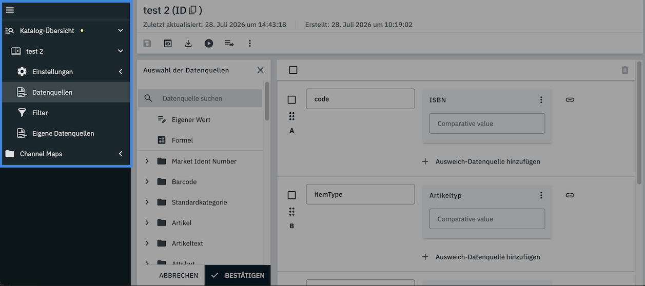Click the Market Ident Number folder label
The height and width of the screenshot is (286, 645).
coord(204,161)
